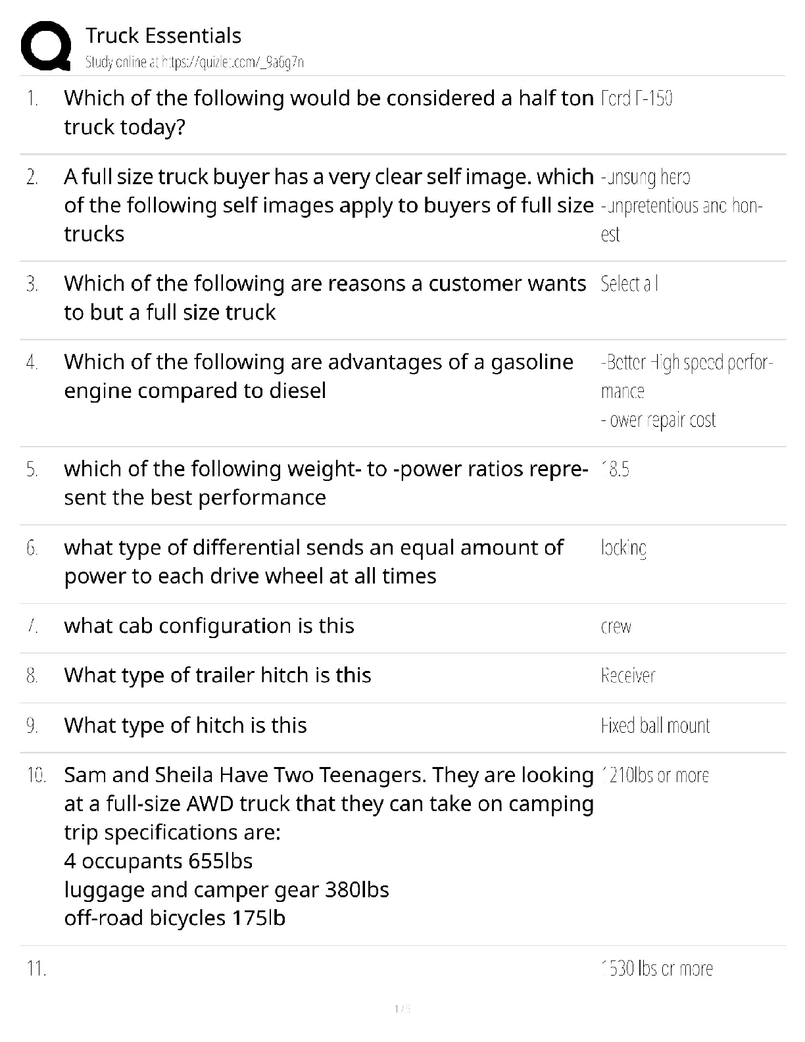Viewport: 805px width, 1042px height.
Task: Open the quizlet.com study link
Action: (x=194, y=62)
